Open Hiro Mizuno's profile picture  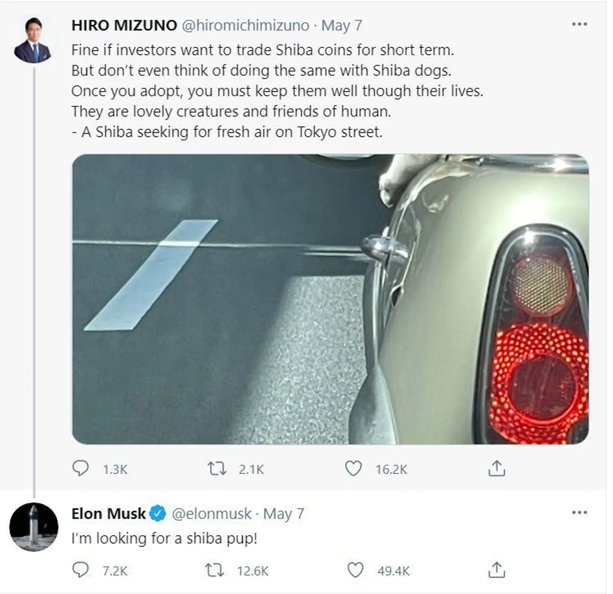(x=33, y=40)
